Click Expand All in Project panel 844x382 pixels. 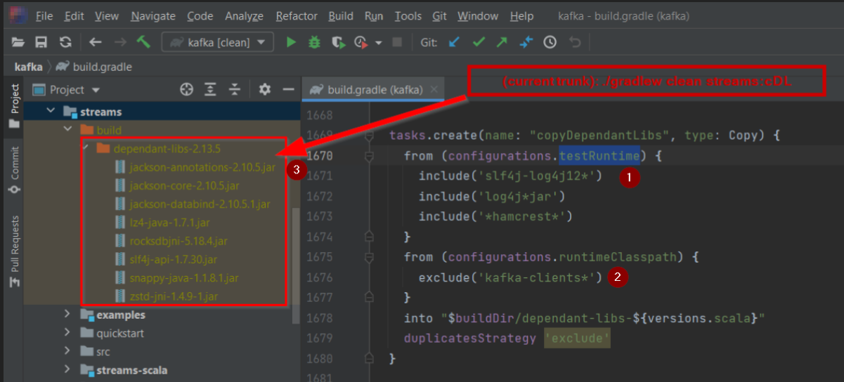[x=210, y=89]
